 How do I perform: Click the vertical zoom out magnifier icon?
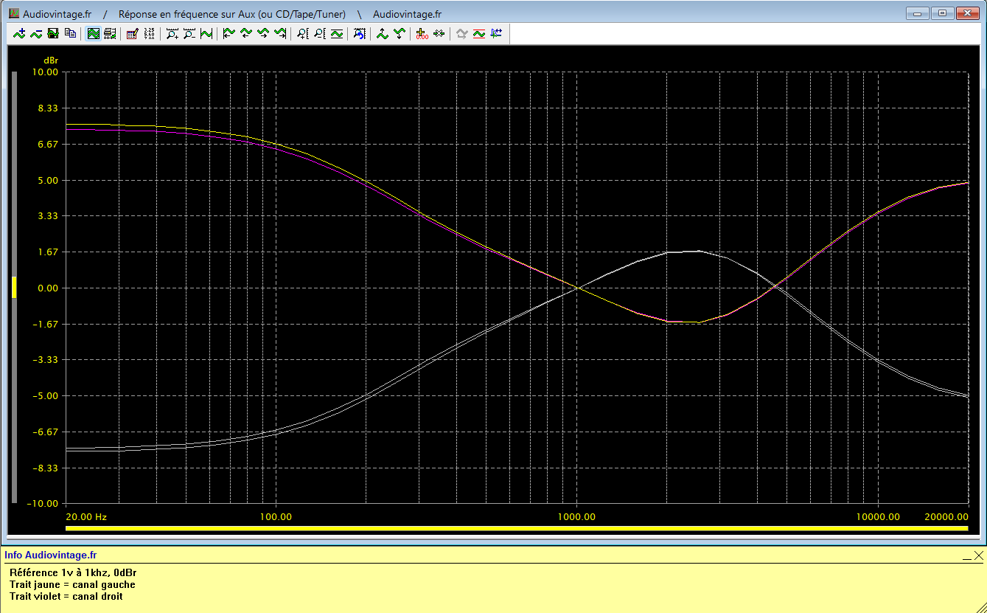[x=320, y=33]
